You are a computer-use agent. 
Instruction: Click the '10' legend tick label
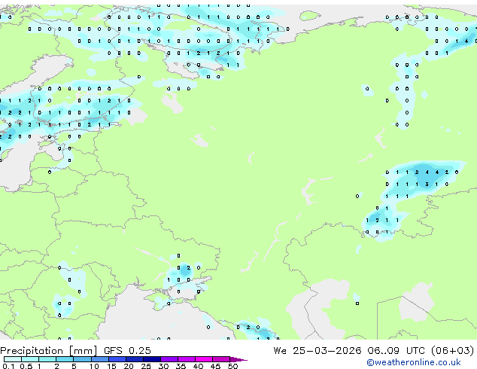94,366
